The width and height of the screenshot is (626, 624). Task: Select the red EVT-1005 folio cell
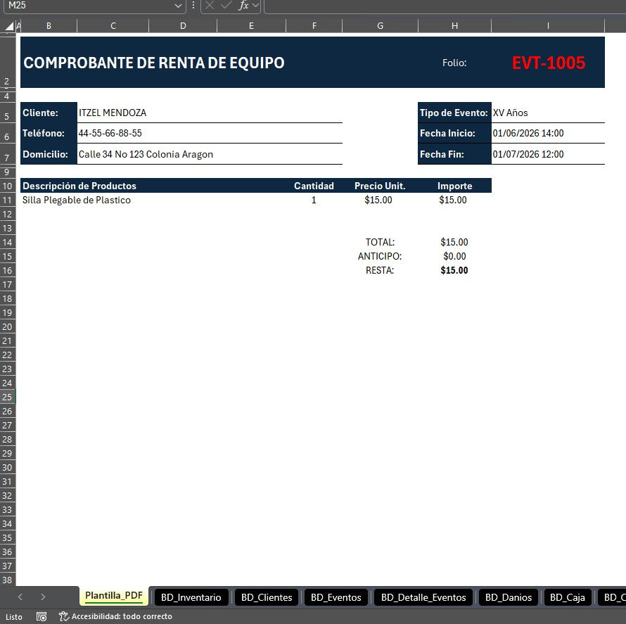[x=548, y=63]
